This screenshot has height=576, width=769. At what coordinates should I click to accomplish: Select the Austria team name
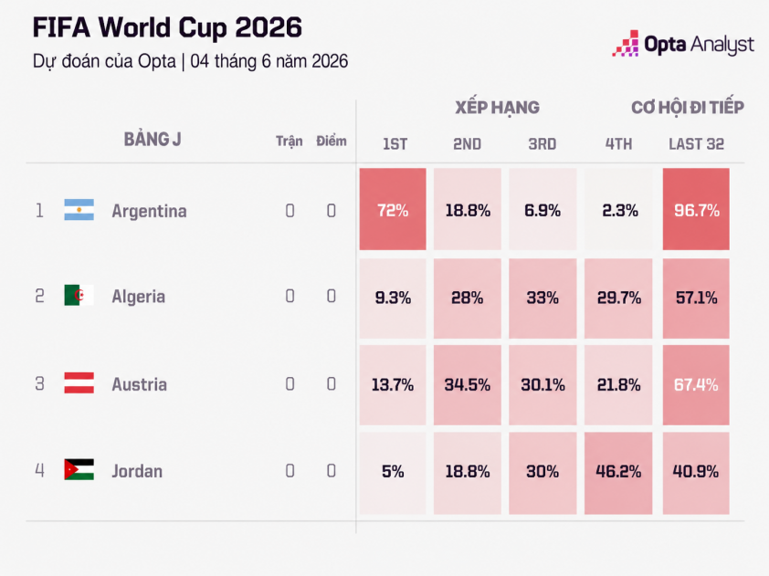[140, 384]
